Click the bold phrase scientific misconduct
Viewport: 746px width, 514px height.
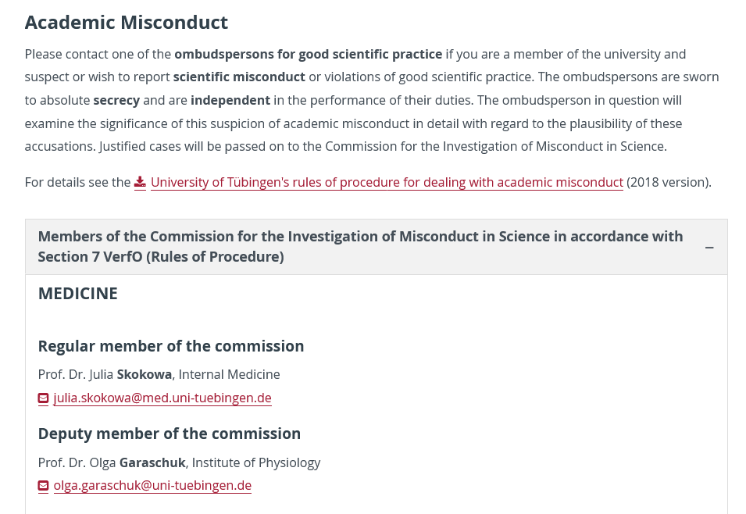239,77
